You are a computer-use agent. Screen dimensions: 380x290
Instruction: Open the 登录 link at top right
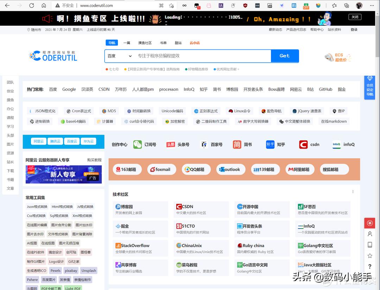point(354,30)
